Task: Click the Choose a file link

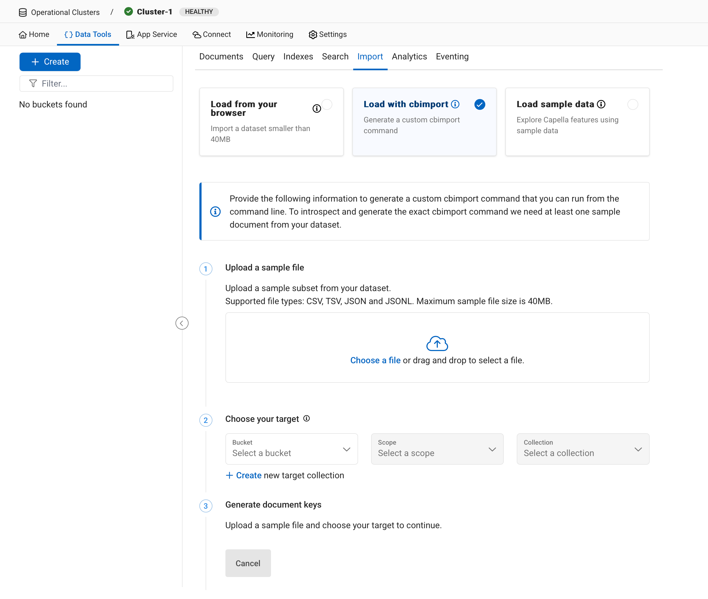Action: click(375, 360)
